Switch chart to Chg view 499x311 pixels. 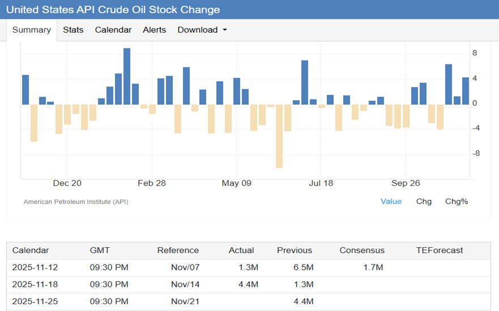pyautogui.click(x=424, y=201)
